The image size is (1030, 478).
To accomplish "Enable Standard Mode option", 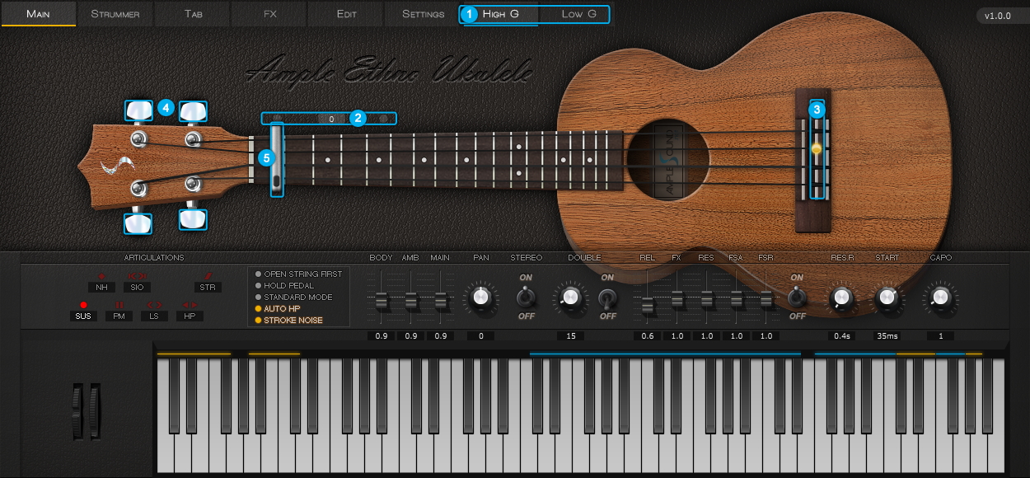I will [293, 297].
